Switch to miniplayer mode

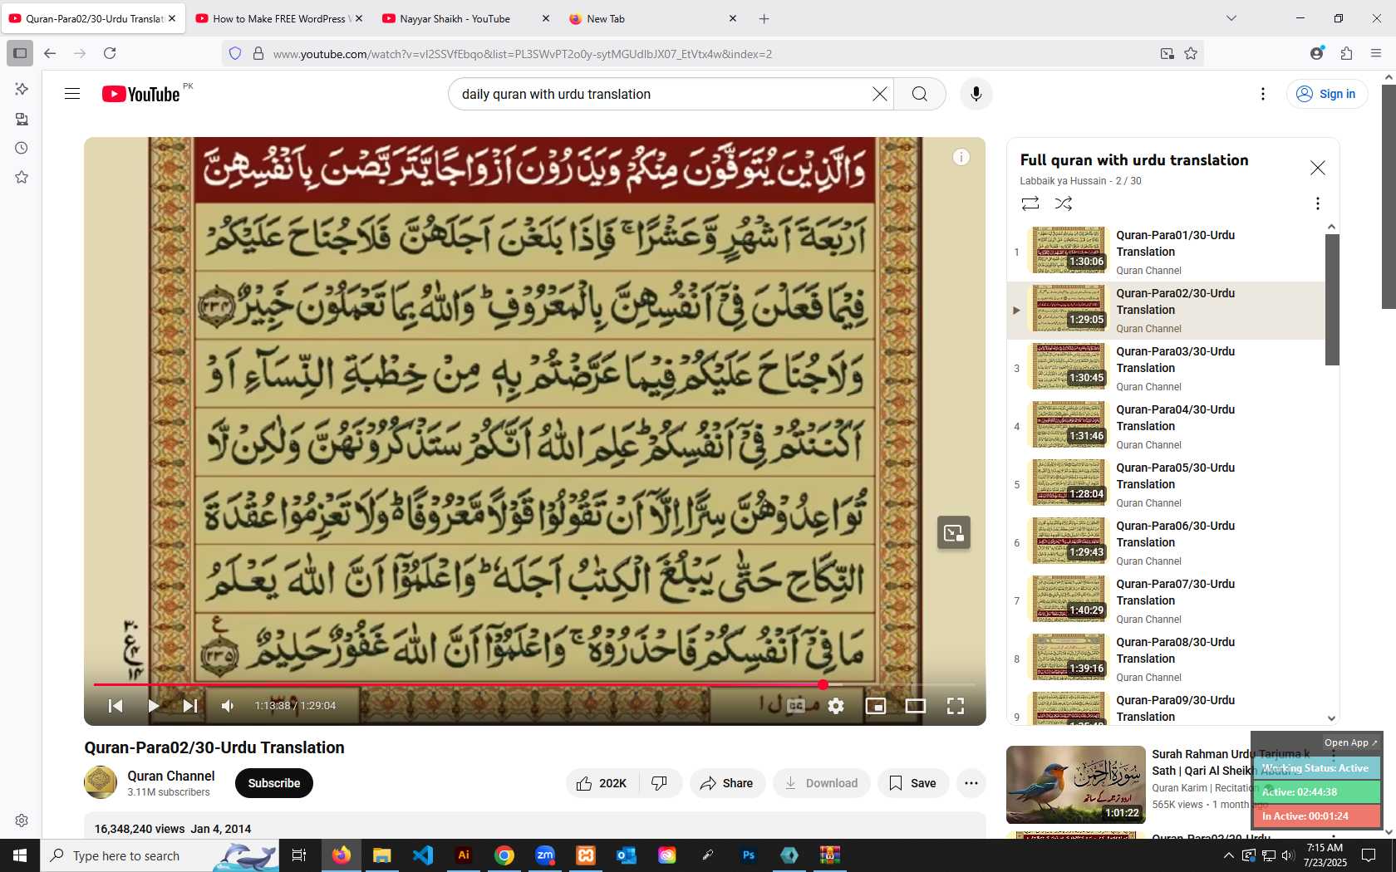[876, 705]
